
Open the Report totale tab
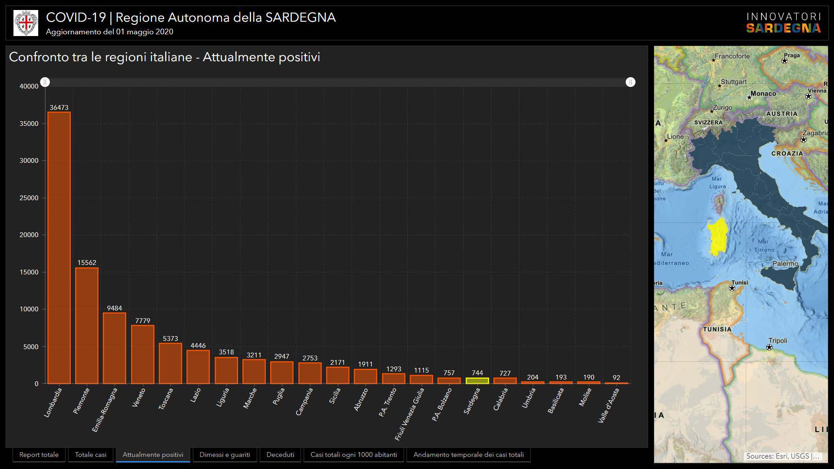coord(39,455)
